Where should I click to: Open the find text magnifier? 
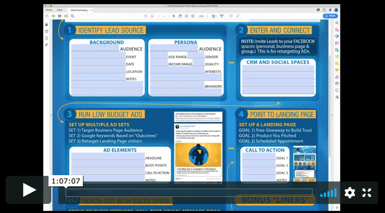[x=73, y=16]
